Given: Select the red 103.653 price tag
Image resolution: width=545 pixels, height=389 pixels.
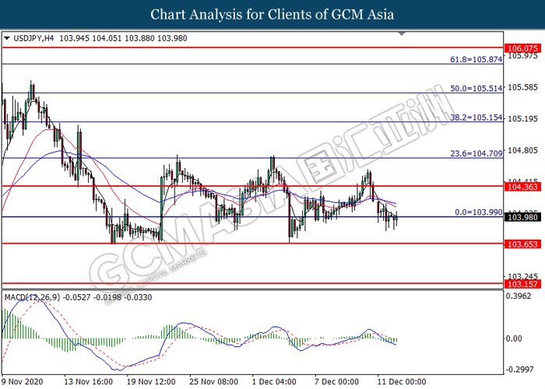Looking at the screenshot, I should [522, 244].
